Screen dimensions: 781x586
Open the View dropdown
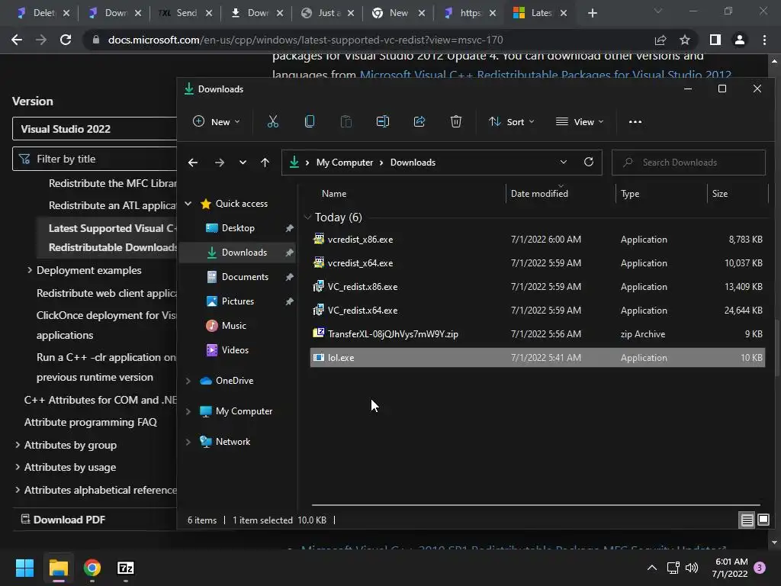pyautogui.click(x=580, y=121)
